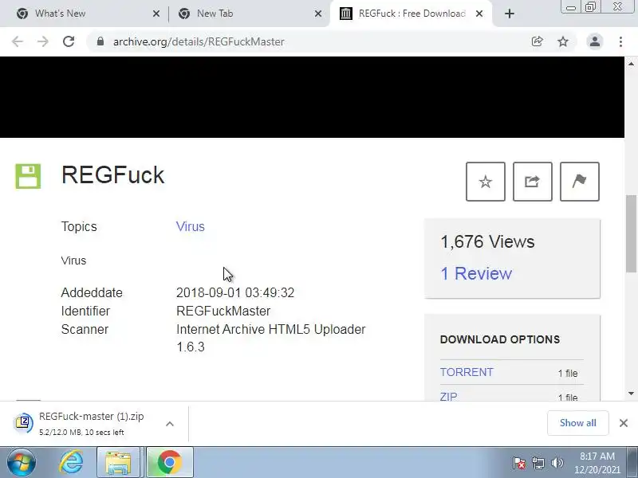Screen dimensions: 638x478
Task: Close the New Tab tab
Action: (x=318, y=14)
